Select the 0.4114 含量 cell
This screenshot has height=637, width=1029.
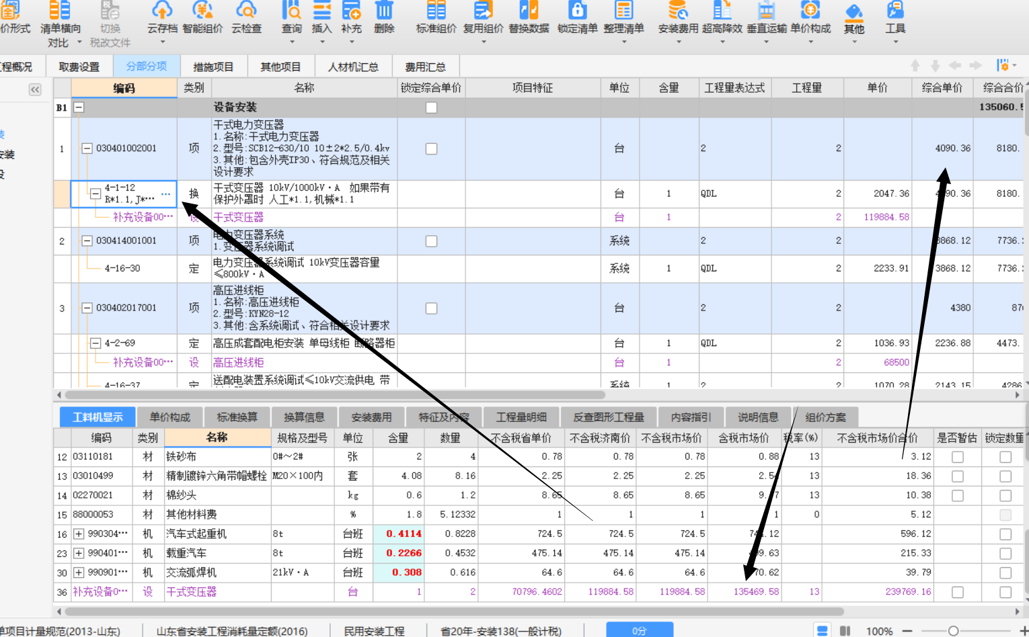399,534
